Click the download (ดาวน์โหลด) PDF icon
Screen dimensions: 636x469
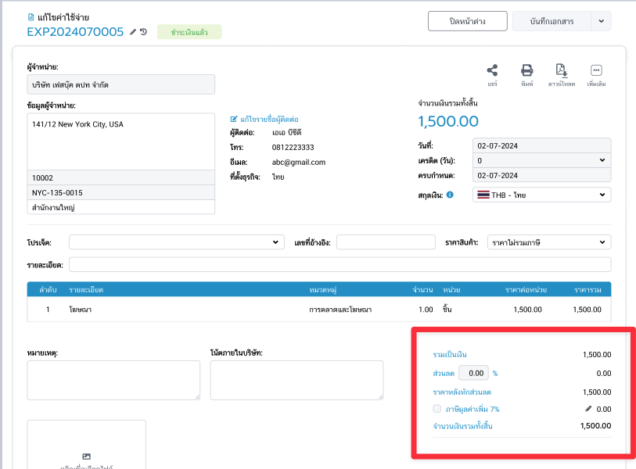[561, 70]
